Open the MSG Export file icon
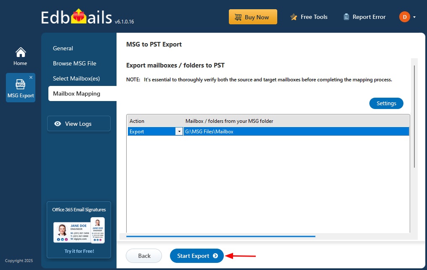The image size is (427, 270). (21, 84)
